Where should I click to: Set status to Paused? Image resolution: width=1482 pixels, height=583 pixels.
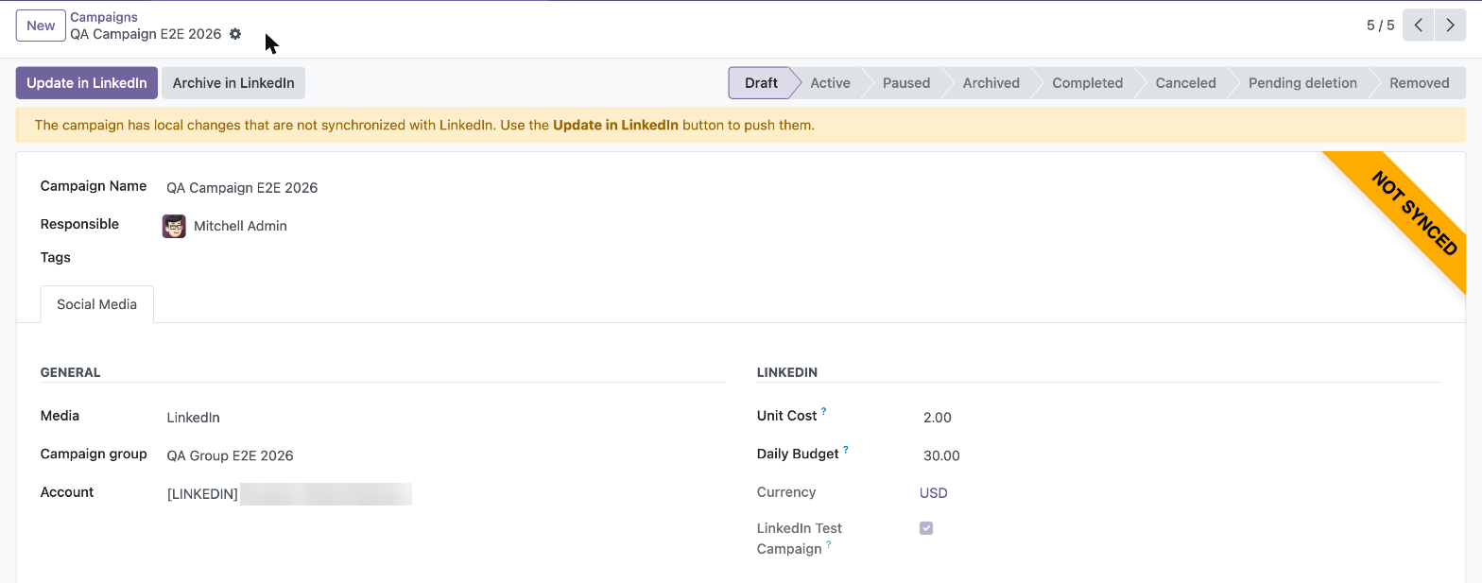[x=906, y=83]
